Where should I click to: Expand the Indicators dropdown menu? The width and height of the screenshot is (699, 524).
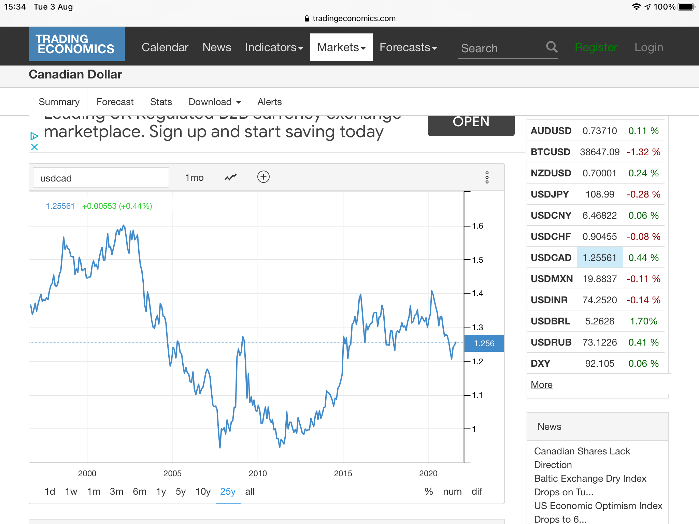pos(274,47)
